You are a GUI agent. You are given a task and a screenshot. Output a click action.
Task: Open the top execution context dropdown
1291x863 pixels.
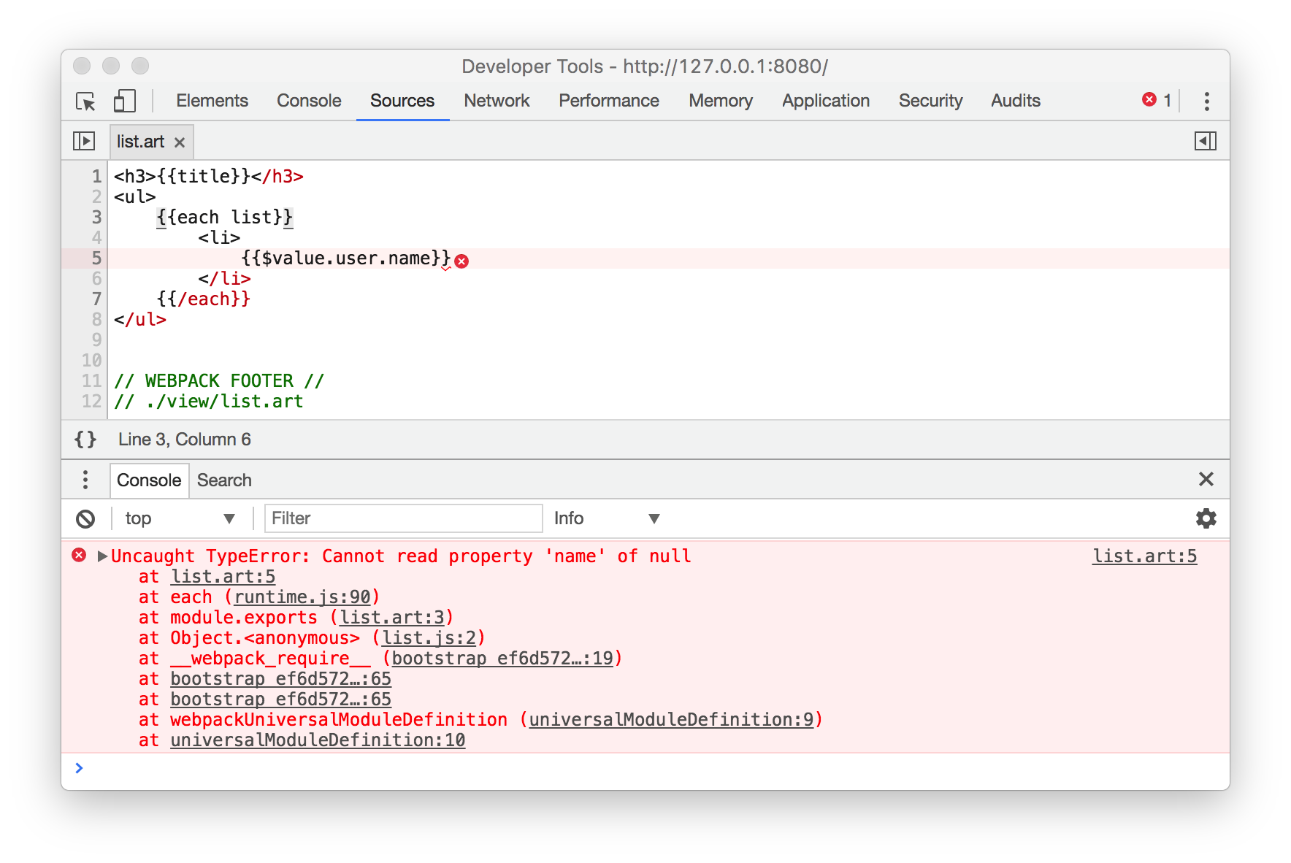(x=179, y=518)
